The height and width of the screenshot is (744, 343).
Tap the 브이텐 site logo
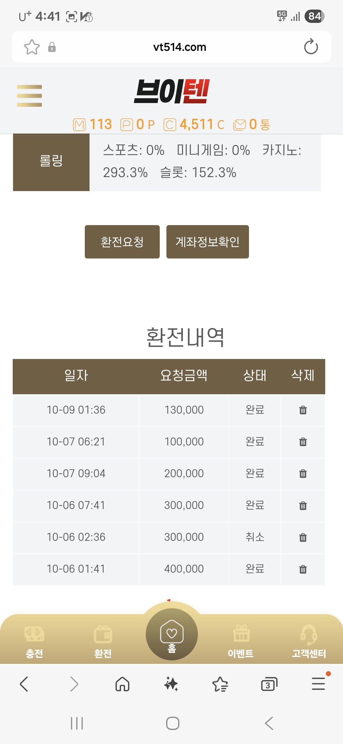[x=171, y=92]
